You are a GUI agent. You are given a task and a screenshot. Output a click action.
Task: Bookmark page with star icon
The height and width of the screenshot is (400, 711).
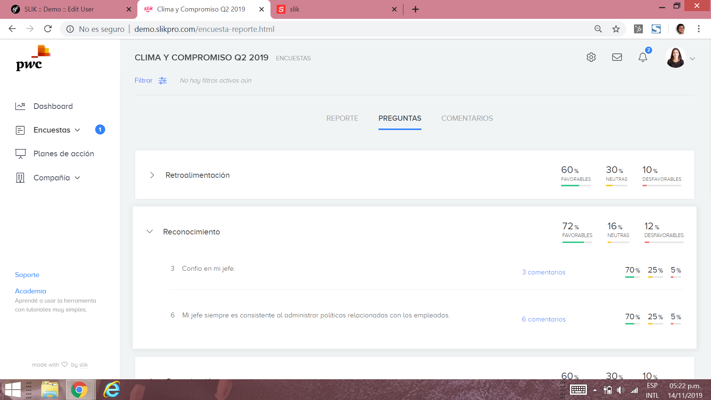[616, 29]
